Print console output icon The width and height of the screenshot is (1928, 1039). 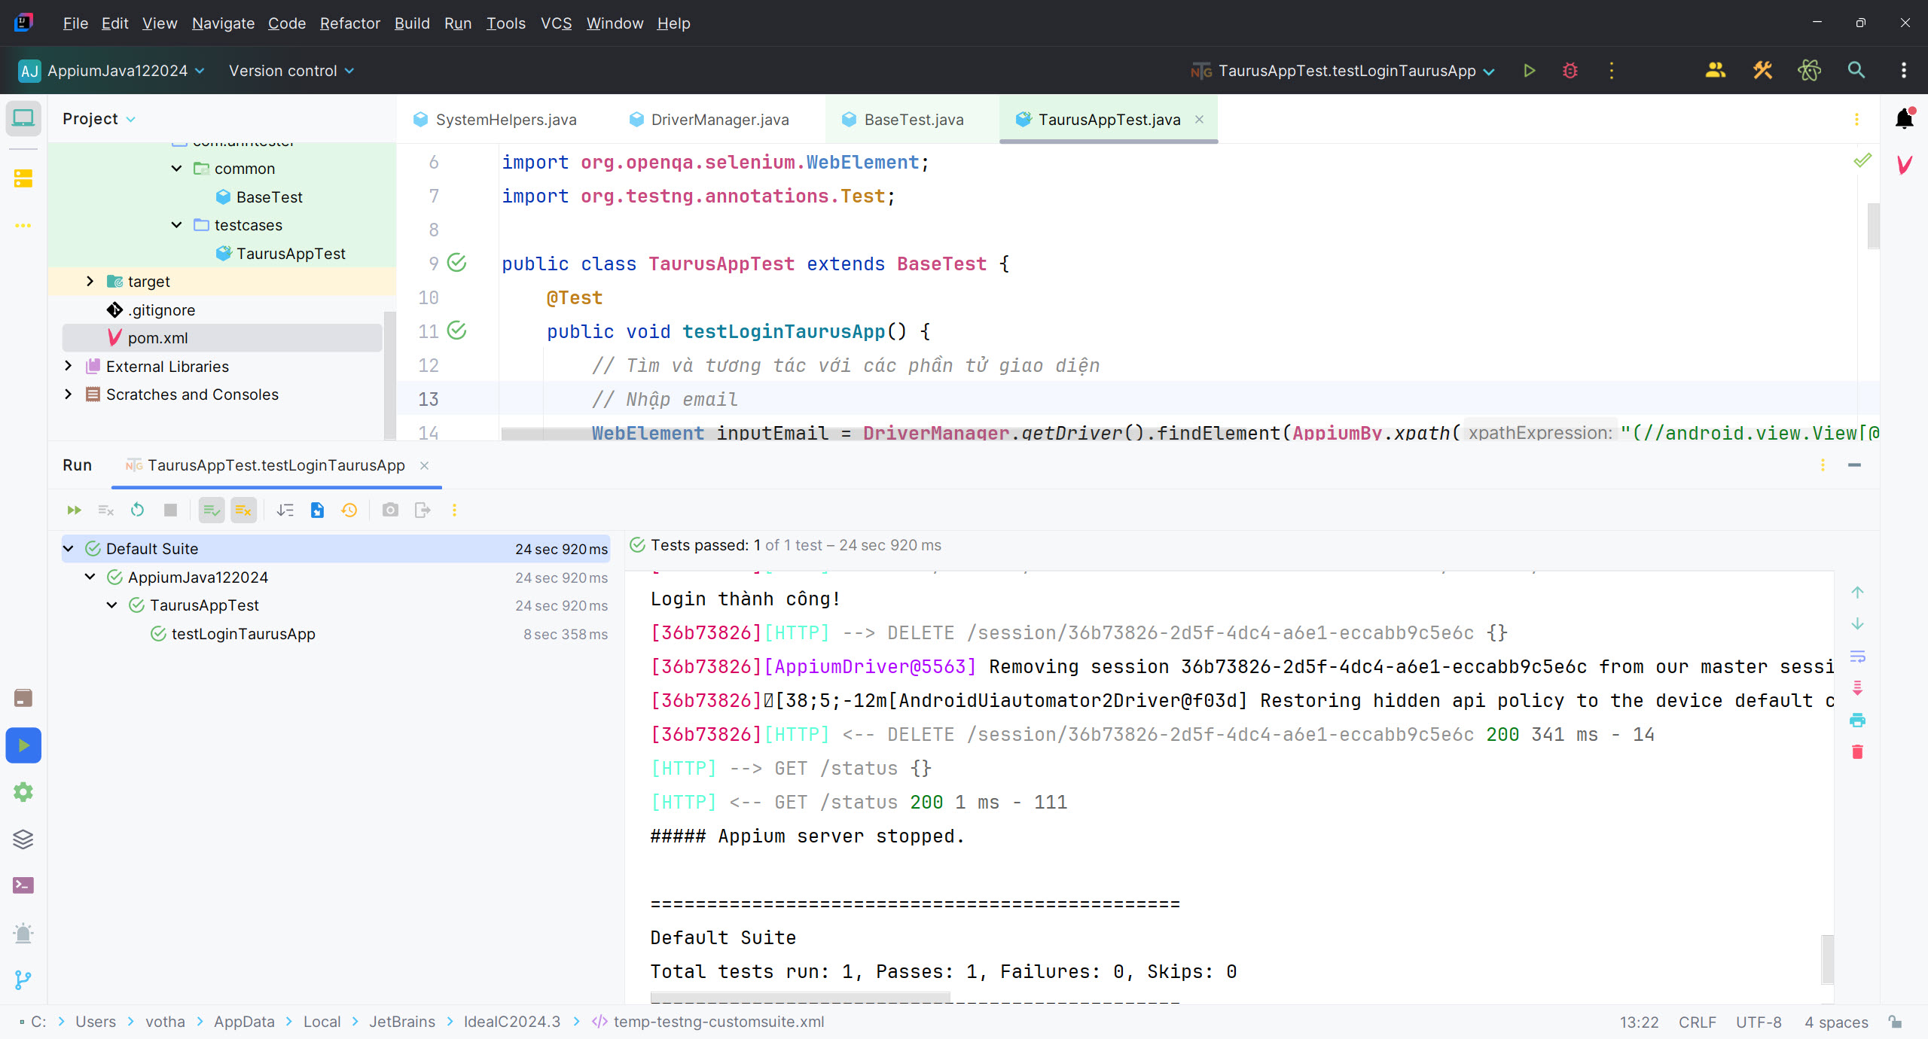point(1857,720)
